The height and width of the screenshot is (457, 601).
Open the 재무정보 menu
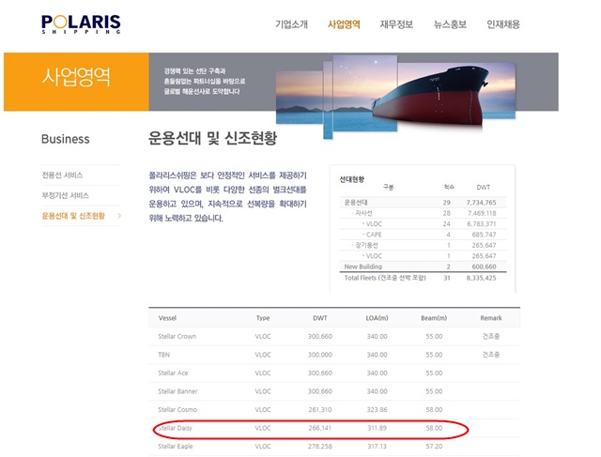click(396, 24)
